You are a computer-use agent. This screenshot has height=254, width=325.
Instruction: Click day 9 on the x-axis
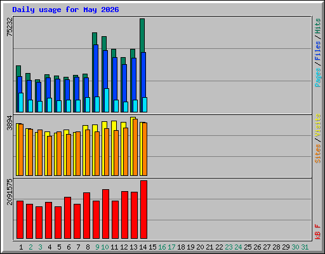pos(97,247)
